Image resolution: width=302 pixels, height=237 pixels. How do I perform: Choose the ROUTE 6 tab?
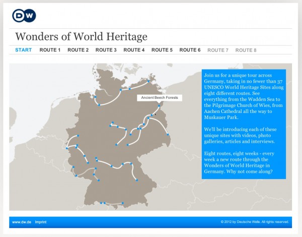point(190,50)
